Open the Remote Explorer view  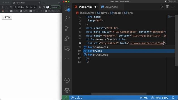67,48
